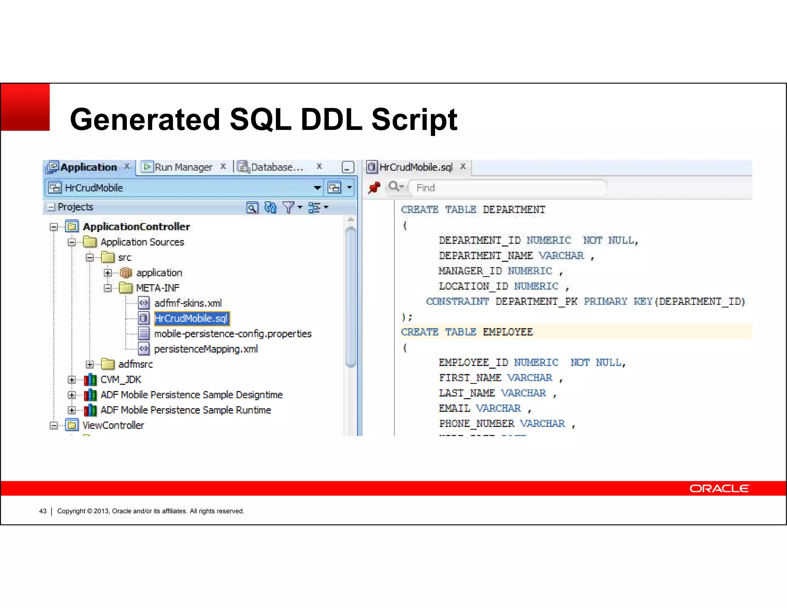Image resolution: width=787 pixels, height=608 pixels.
Task: Open the search options magnifier dropdown
Action: (396, 187)
